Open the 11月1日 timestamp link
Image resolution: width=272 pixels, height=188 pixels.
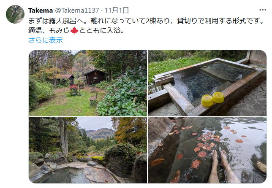coord(117,11)
